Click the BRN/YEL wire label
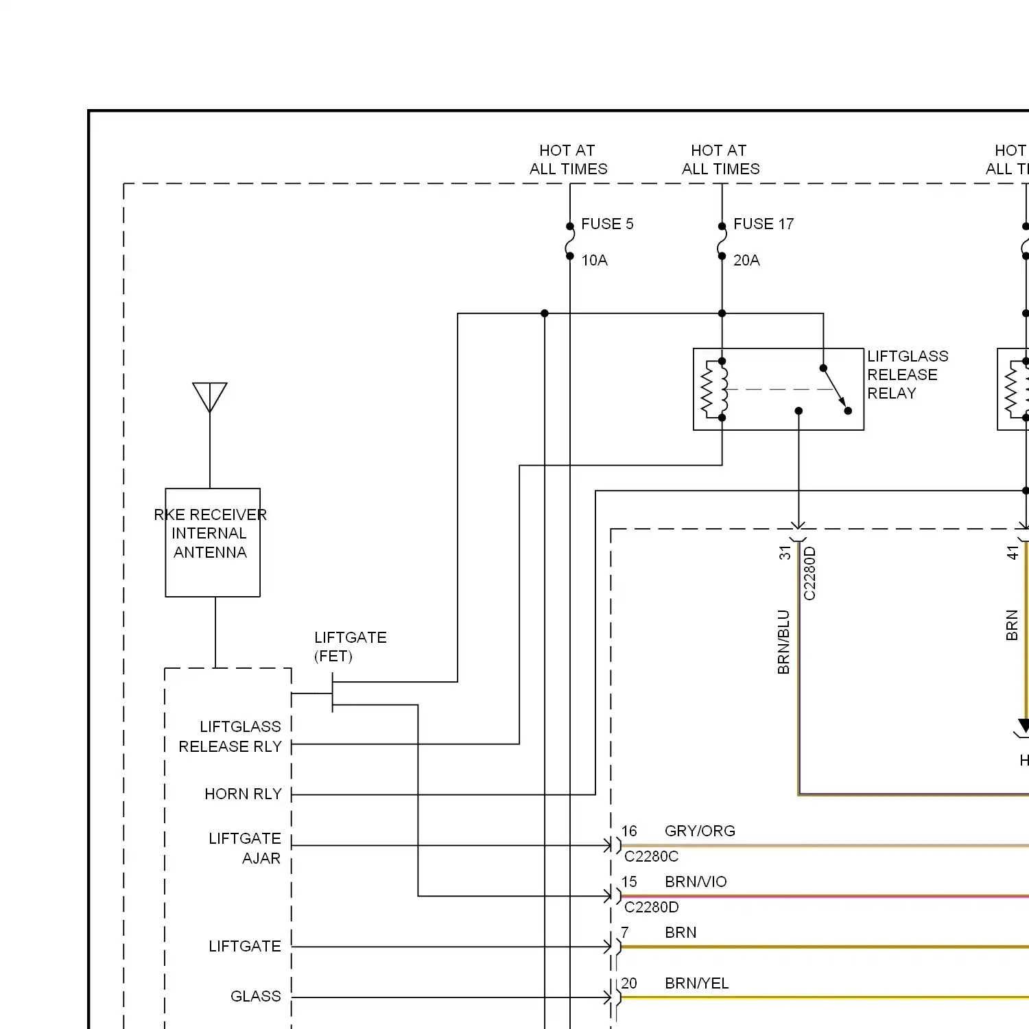The width and height of the screenshot is (1029, 1029). (x=696, y=983)
